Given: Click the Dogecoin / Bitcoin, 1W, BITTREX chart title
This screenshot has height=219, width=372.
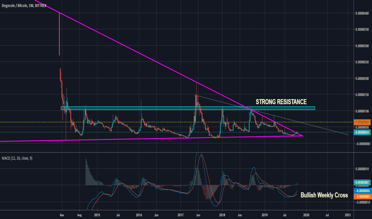Looking at the screenshot, I should (24, 6).
